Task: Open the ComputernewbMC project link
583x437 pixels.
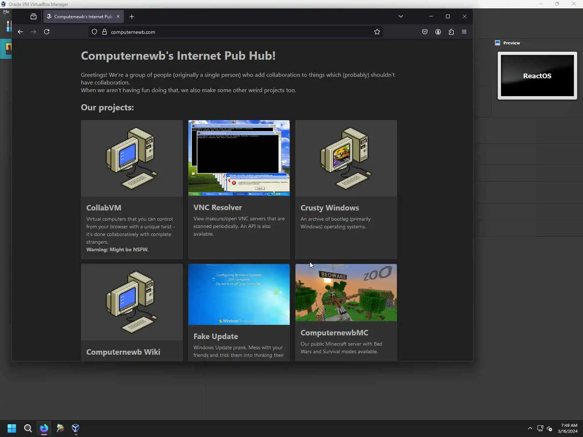Action: [x=334, y=332]
